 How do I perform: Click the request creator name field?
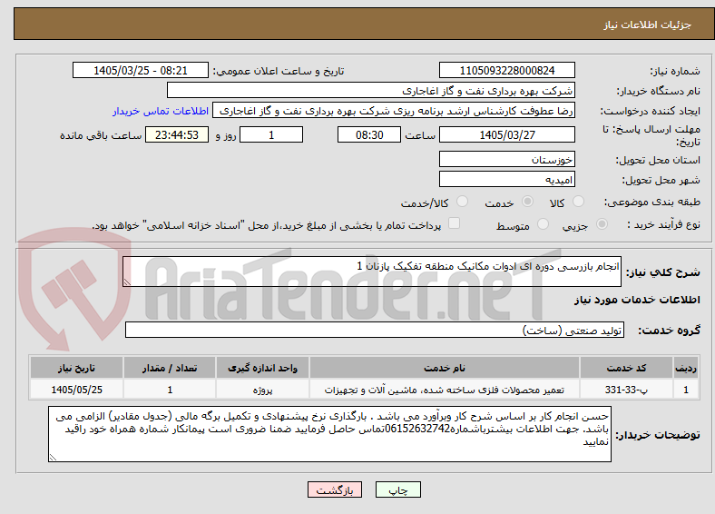click(x=394, y=111)
